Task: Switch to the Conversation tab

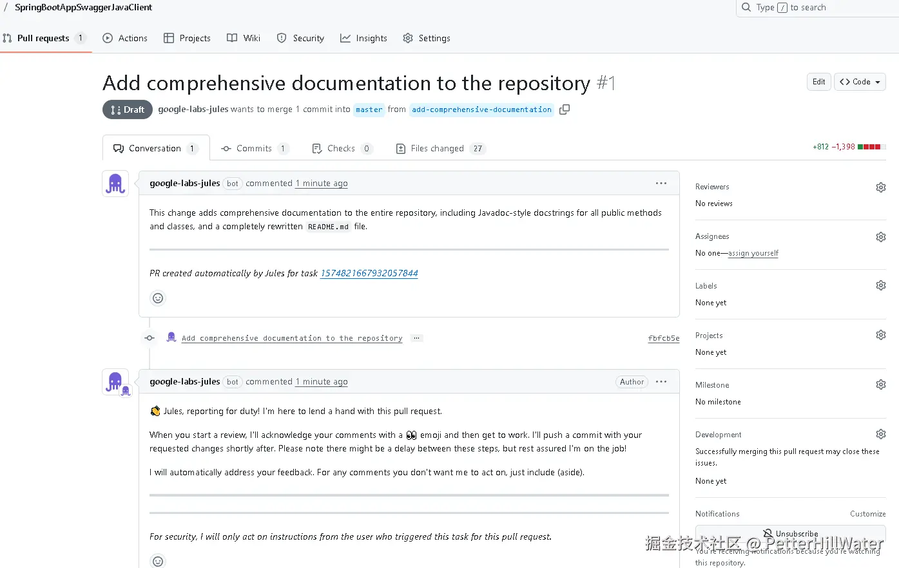Action: point(155,148)
